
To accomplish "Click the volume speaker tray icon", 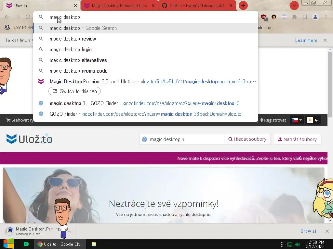I will (298, 244).
